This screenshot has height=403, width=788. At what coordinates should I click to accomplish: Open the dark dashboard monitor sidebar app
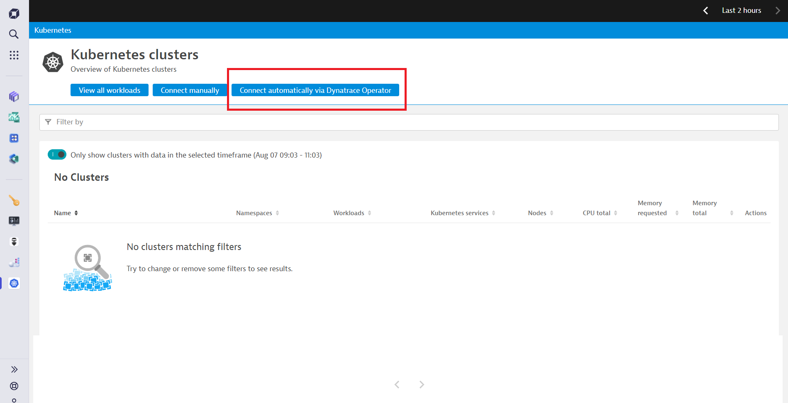click(14, 221)
